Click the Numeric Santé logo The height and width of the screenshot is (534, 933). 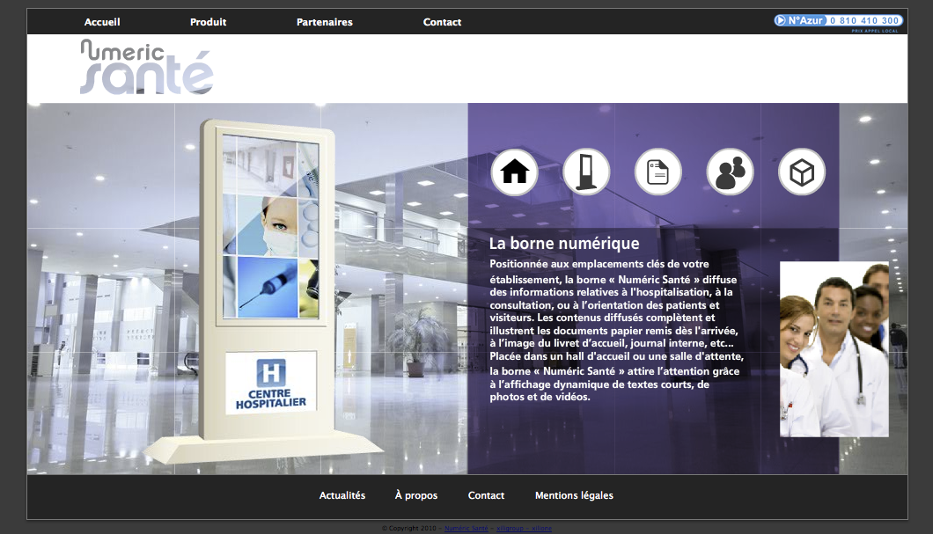(146, 67)
